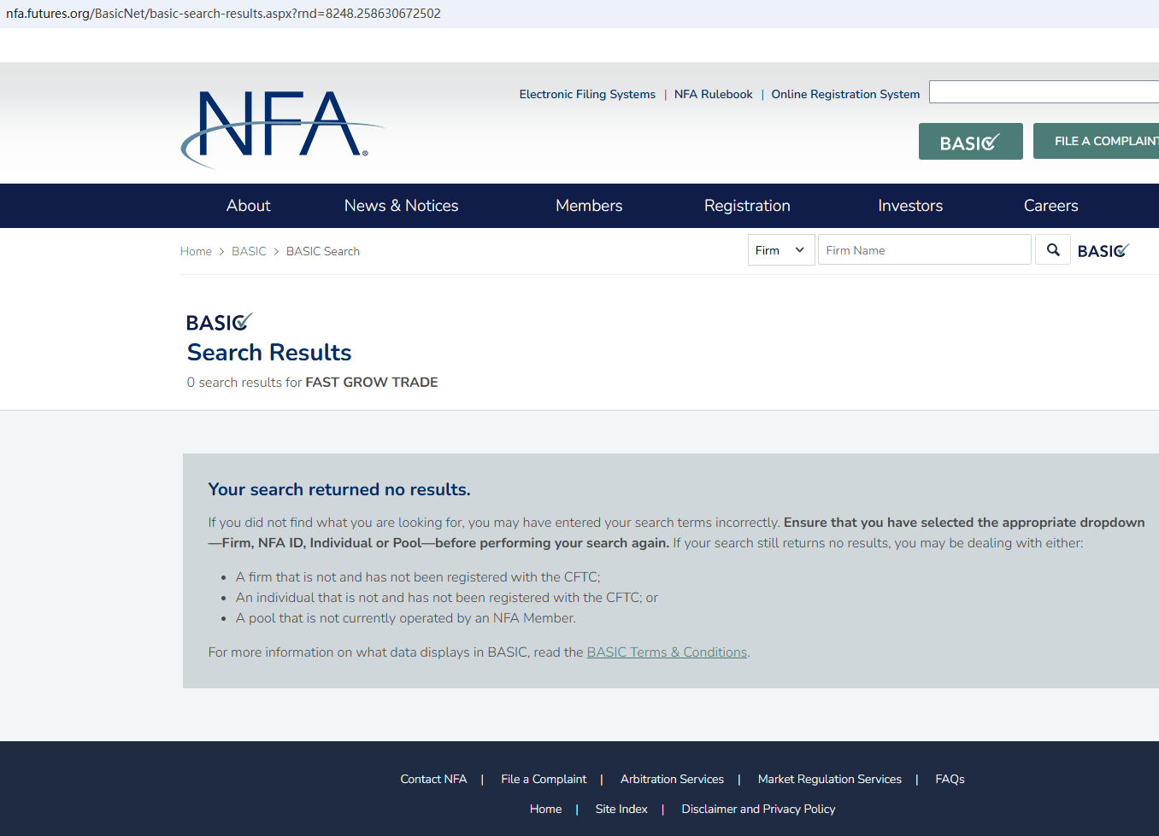
Task: Click the BASIC logo beside search button
Action: [x=1103, y=251]
